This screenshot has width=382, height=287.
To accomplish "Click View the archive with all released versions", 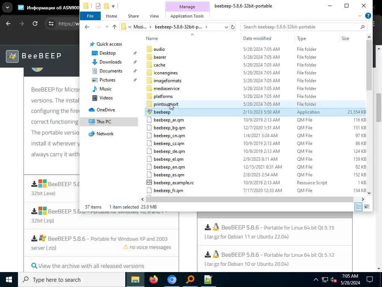I will point(91,266).
